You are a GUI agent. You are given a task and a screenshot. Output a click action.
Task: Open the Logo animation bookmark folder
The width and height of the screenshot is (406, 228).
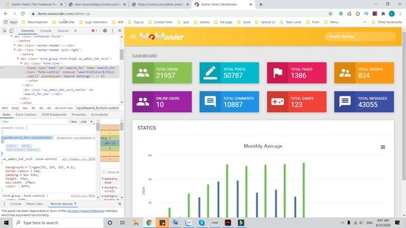93,22
